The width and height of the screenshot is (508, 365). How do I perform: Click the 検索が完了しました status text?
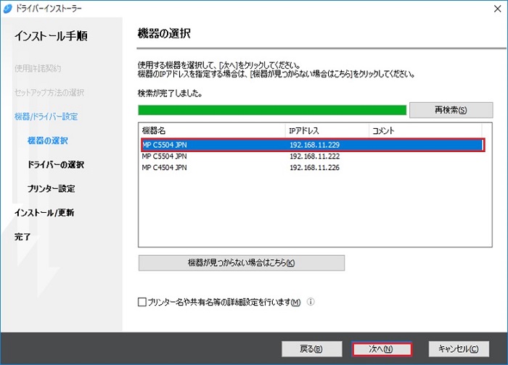point(170,93)
